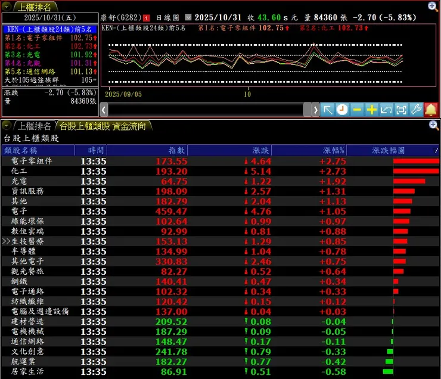The height and width of the screenshot is (379, 441).
Task: Click the red '1' badge beside 康舒(6282)
Action: (x=146, y=18)
